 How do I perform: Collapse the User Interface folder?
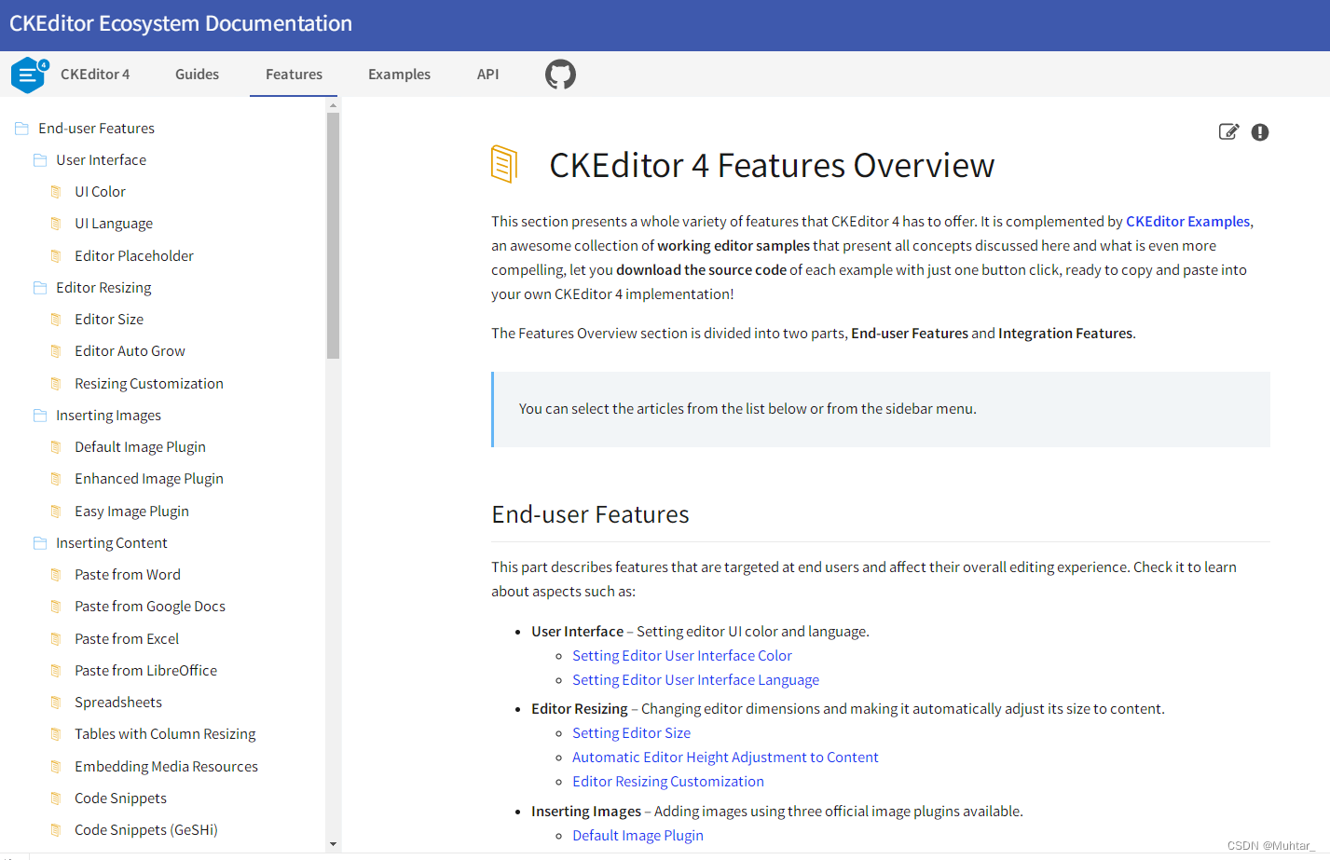40,160
